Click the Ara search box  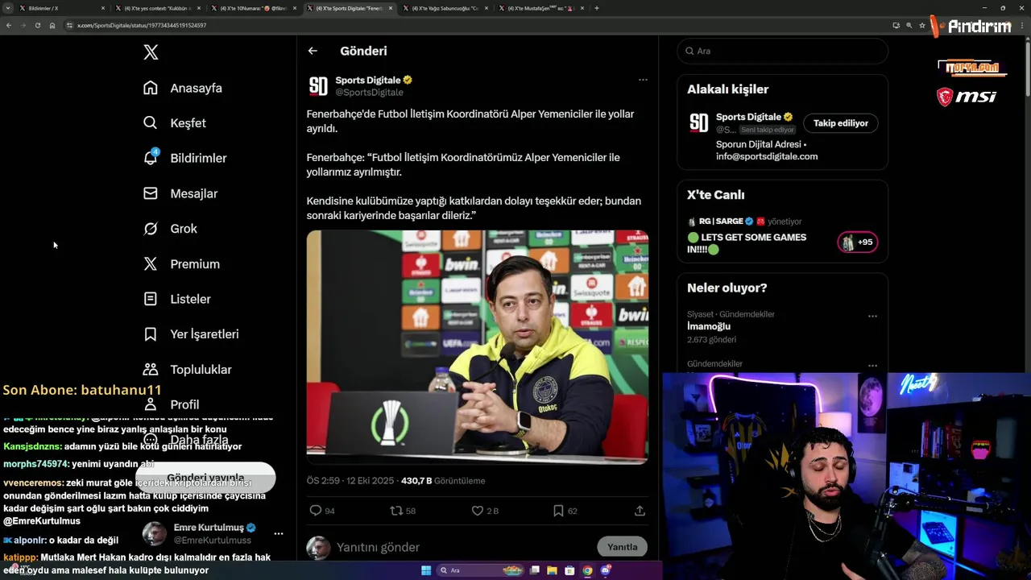[x=782, y=51]
